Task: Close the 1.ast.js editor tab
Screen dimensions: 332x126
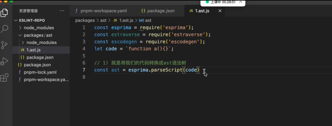Action: click(x=220, y=11)
